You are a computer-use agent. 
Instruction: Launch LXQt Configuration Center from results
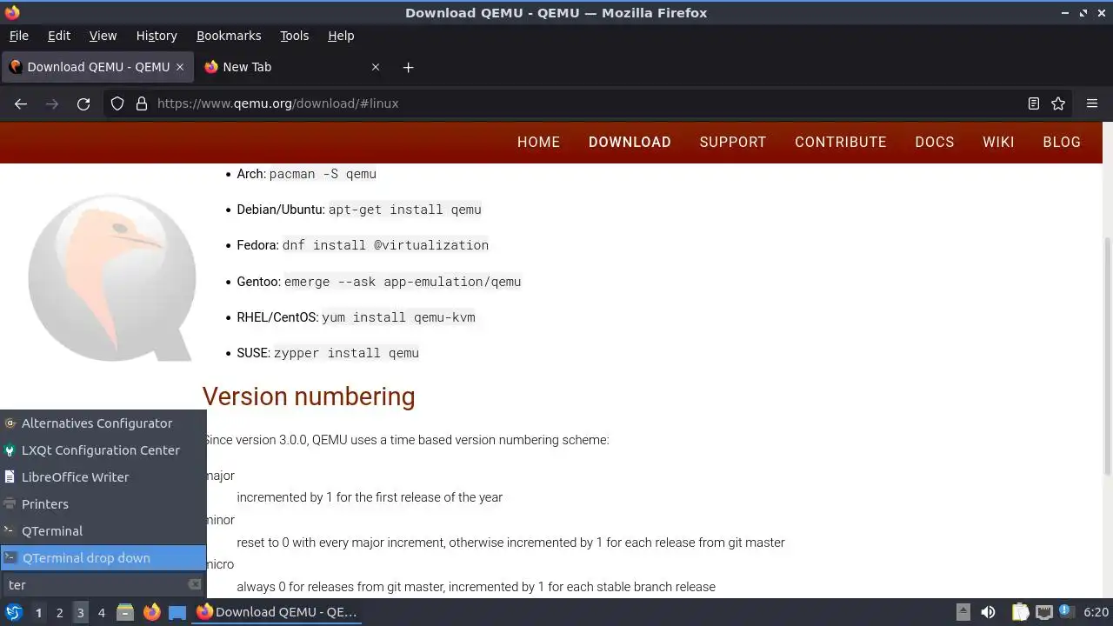tap(103, 450)
